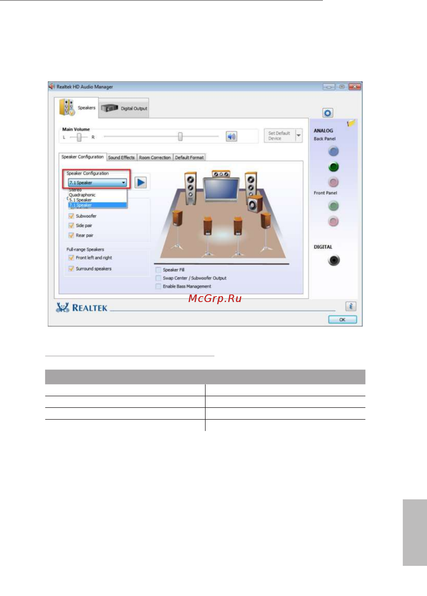Viewport: 427px width, 596px height.
Task: Open the Default Format tab
Action: (189, 157)
